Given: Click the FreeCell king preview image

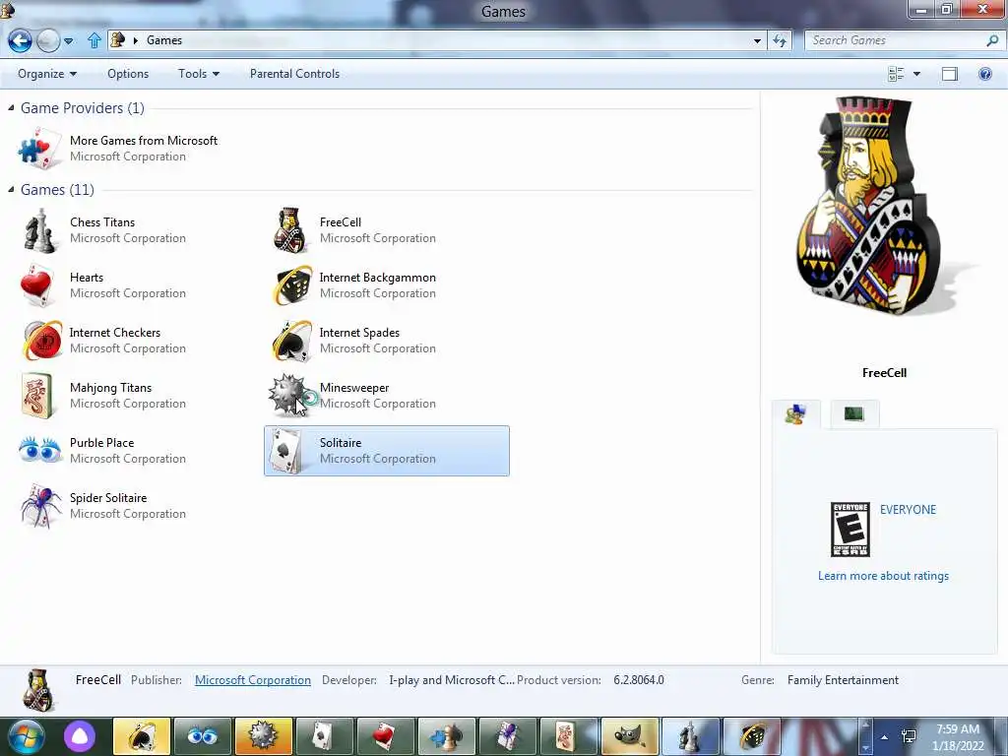Looking at the screenshot, I should pyautogui.click(x=869, y=206).
